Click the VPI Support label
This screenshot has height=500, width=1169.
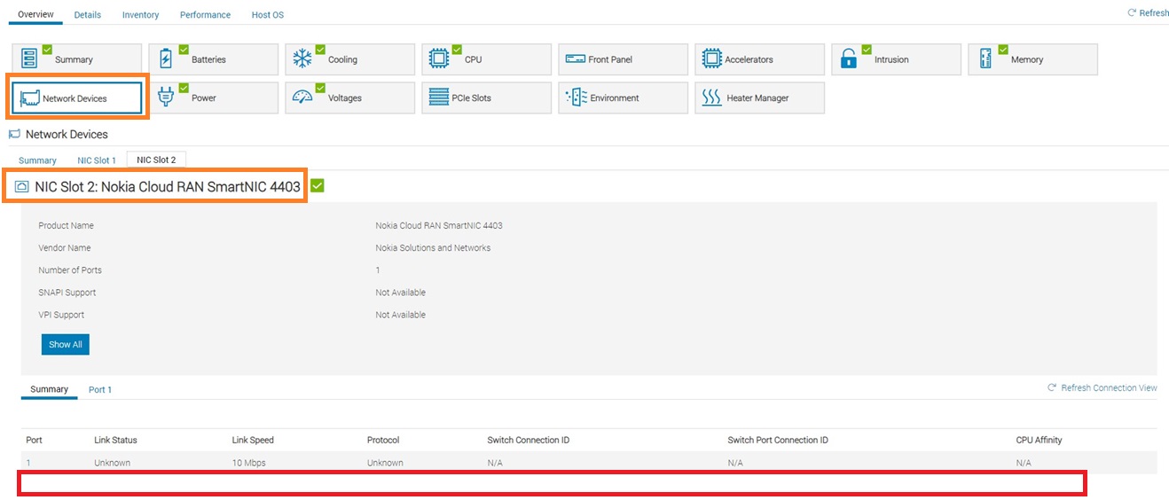click(x=61, y=315)
